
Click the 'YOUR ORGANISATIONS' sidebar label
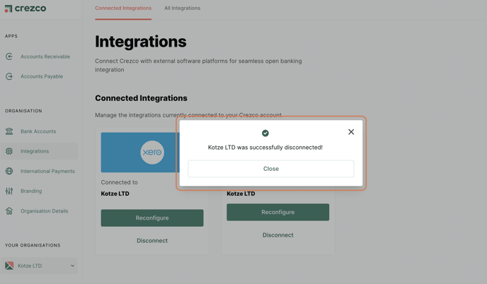click(x=33, y=245)
